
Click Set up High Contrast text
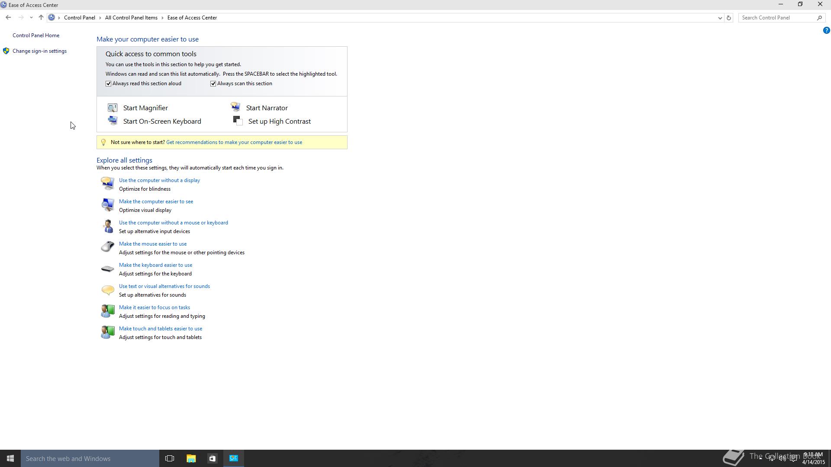280,121
